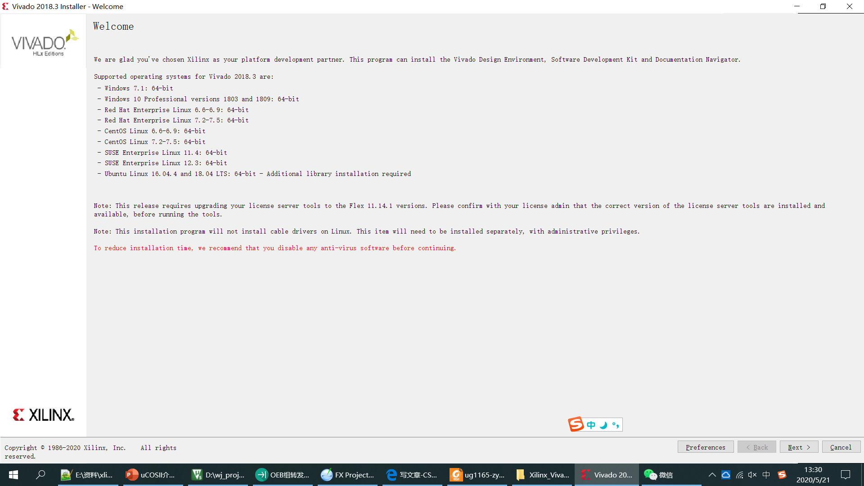
Task: Toggle Chinese/English mode on Sogou bar
Action: click(x=591, y=424)
